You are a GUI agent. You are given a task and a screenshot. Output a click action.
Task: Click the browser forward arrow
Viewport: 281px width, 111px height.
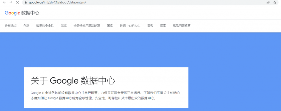click(11, 2)
